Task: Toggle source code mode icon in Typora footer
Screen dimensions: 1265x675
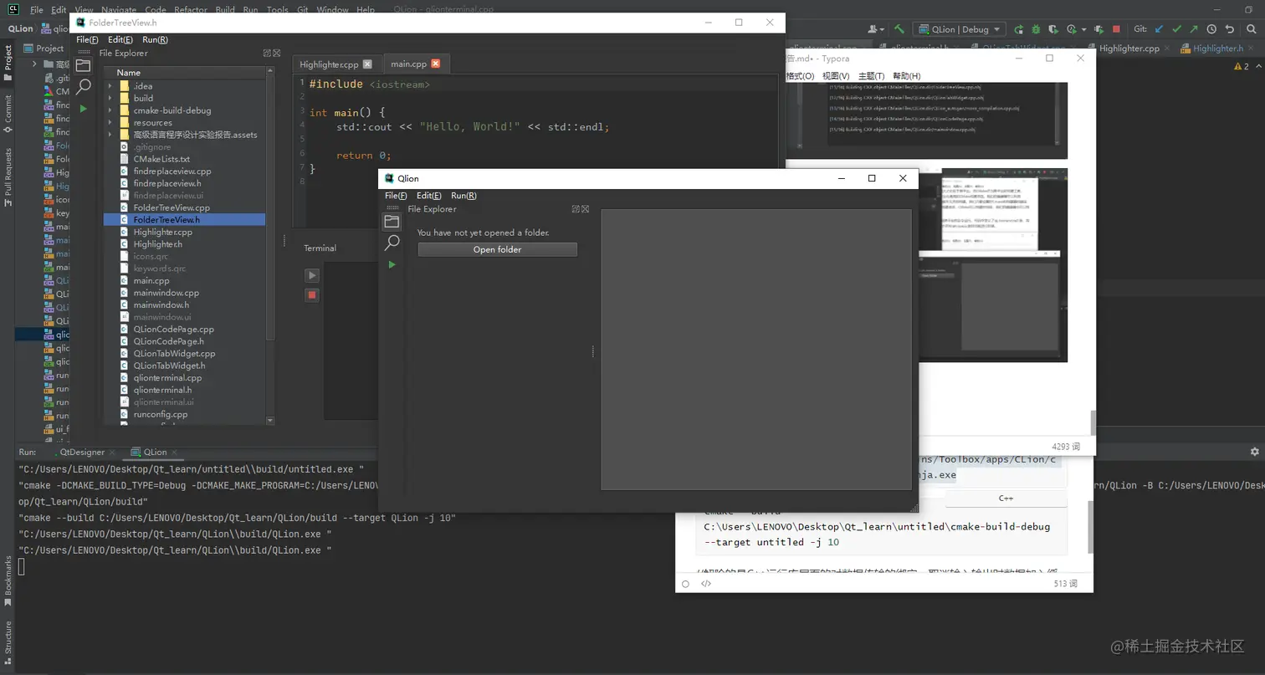Action: click(x=706, y=584)
